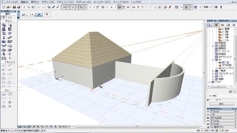
Task: Click the Print icon in toolbar
Action: click(x=19, y=7)
